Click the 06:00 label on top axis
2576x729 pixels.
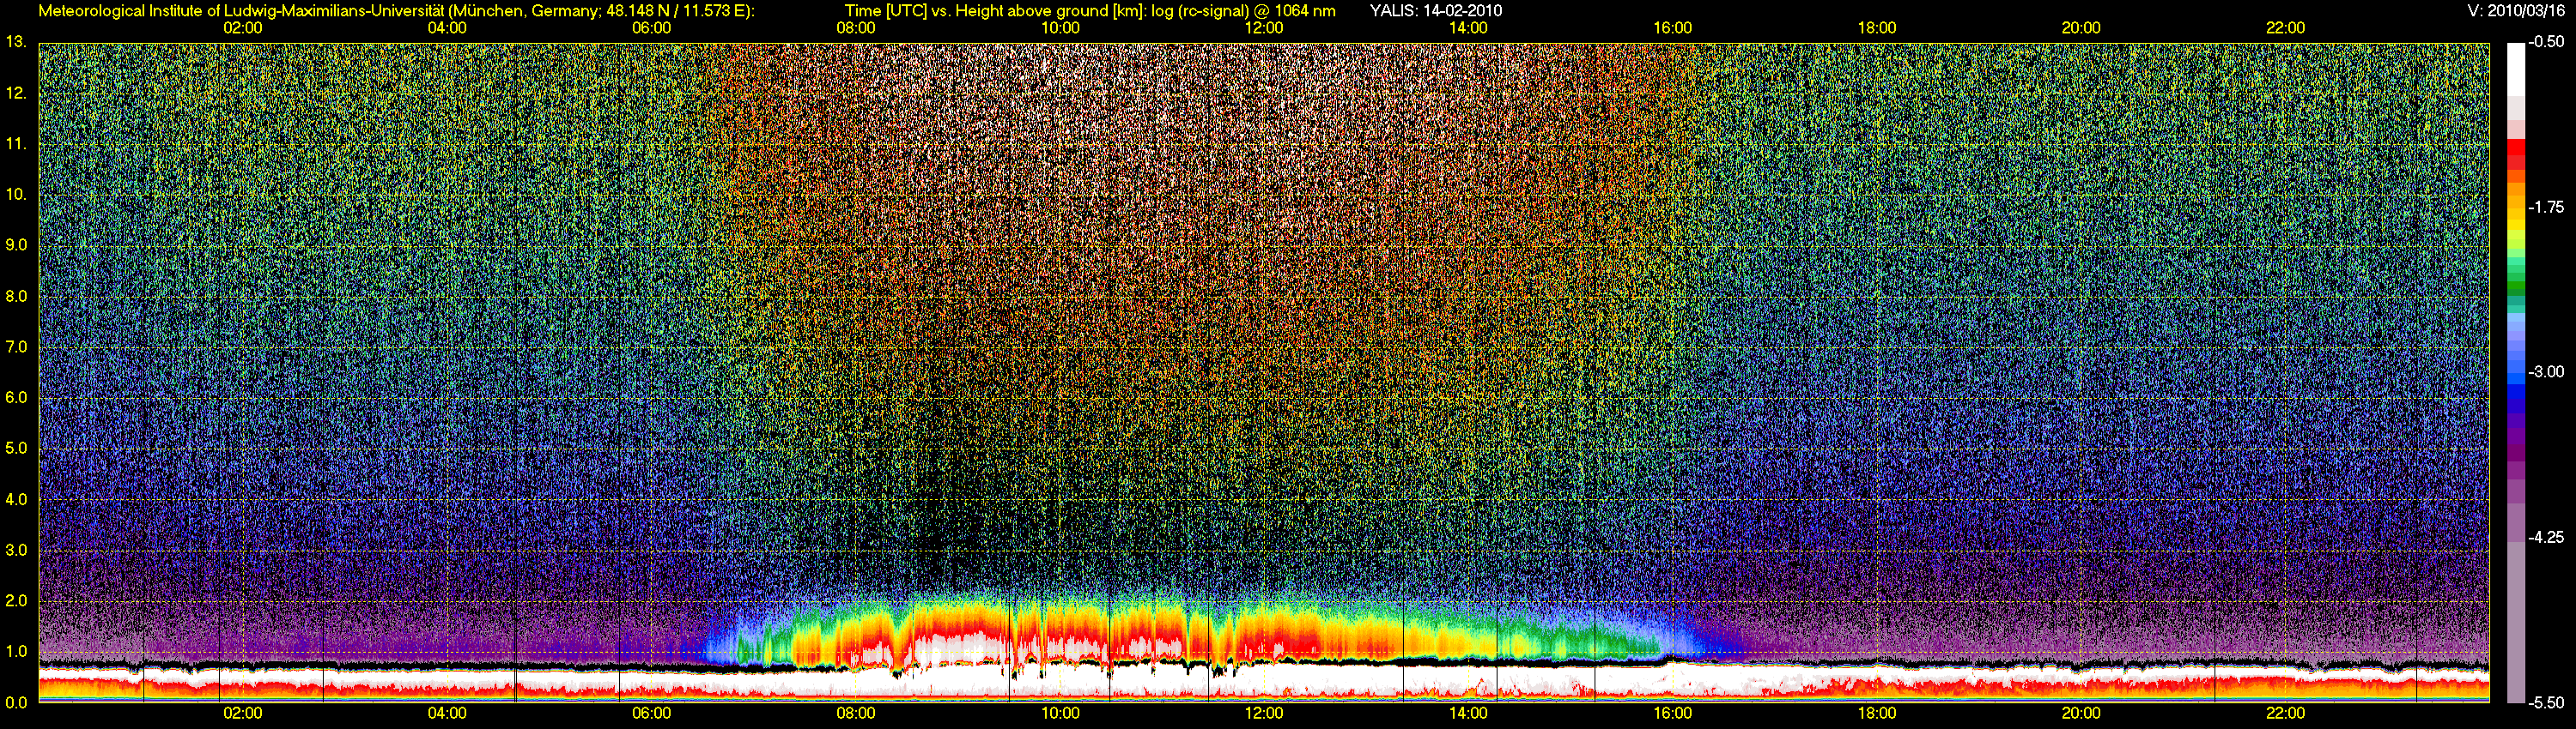coord(652,28)
